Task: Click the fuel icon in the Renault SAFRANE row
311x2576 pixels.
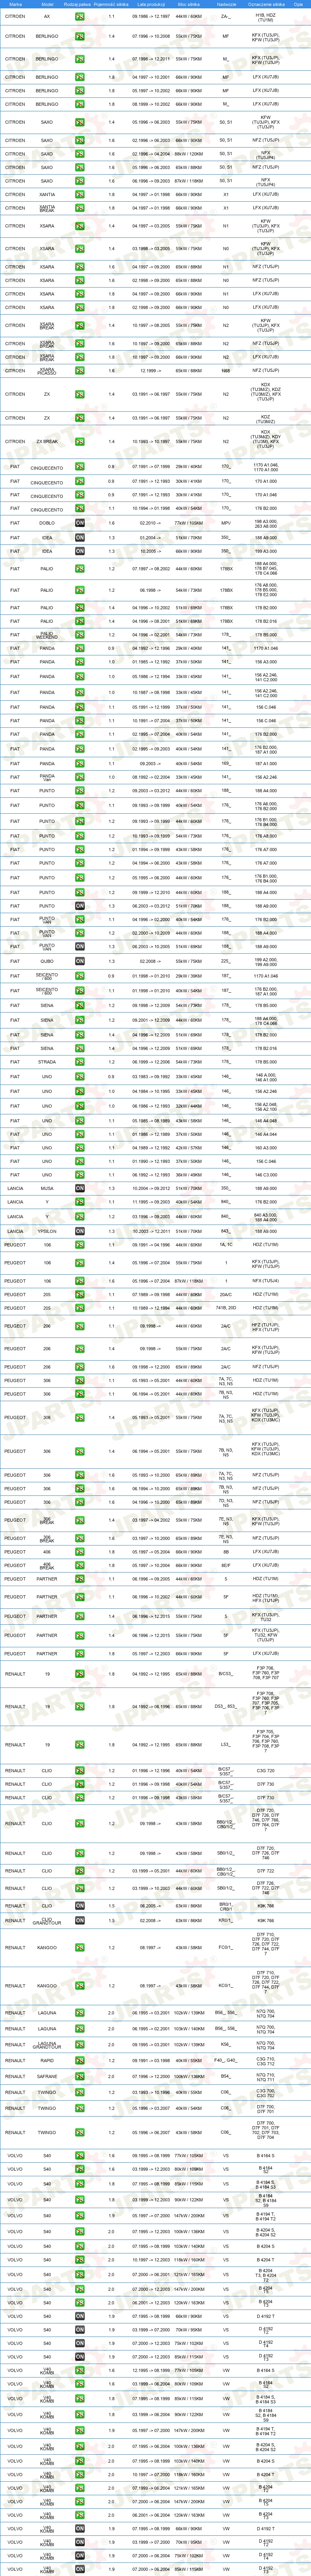Action: (79, 2076)
